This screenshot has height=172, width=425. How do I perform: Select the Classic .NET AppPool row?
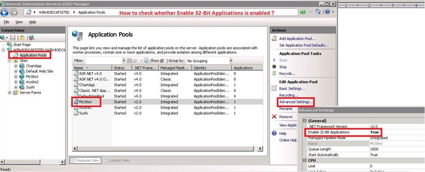pos(167,90)
